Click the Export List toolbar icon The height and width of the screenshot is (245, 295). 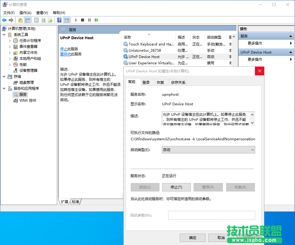[x=50, y=20]
